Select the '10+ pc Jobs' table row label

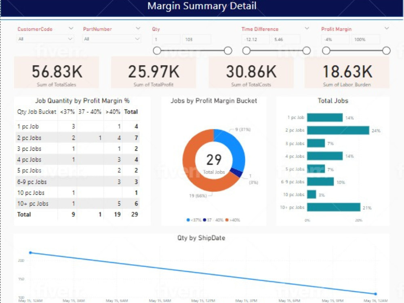[x=33, y=204]
